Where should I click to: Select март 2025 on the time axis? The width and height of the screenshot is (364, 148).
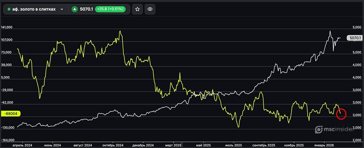pyautogui.click(x=173, y=145)
